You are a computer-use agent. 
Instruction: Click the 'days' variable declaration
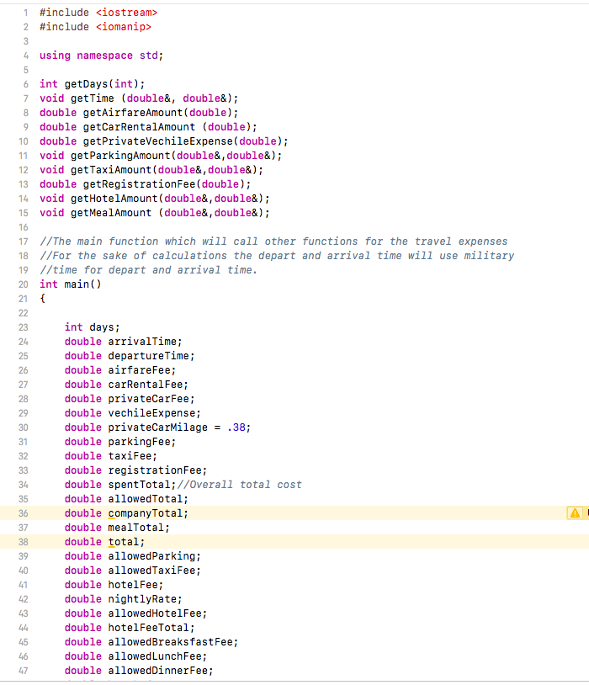click(92, 327)
